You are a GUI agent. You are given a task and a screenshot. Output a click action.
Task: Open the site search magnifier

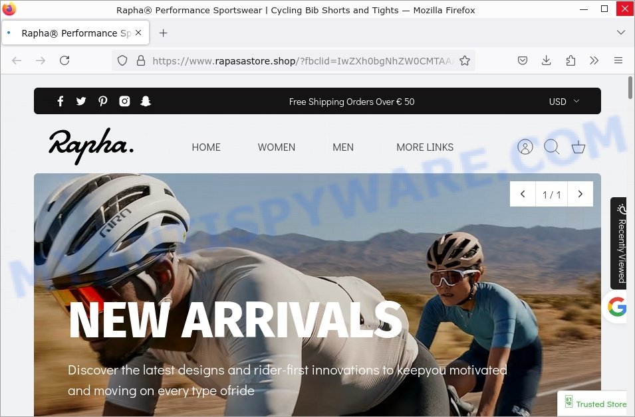[552, 147]
